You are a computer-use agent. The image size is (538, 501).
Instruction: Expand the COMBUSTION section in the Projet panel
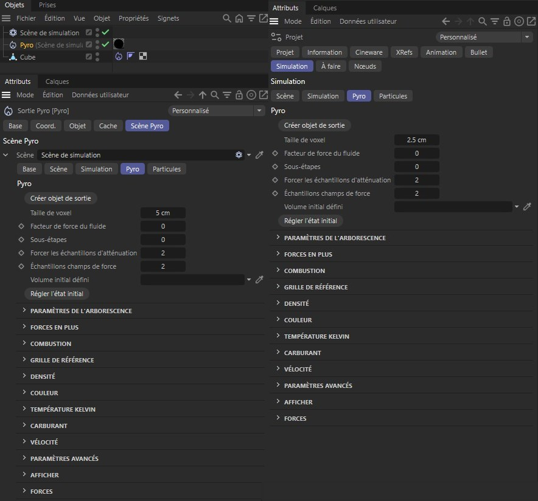(304, 271)
